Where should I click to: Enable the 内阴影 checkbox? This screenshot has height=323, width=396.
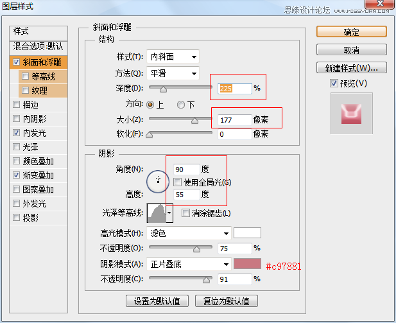coord(16,119)
